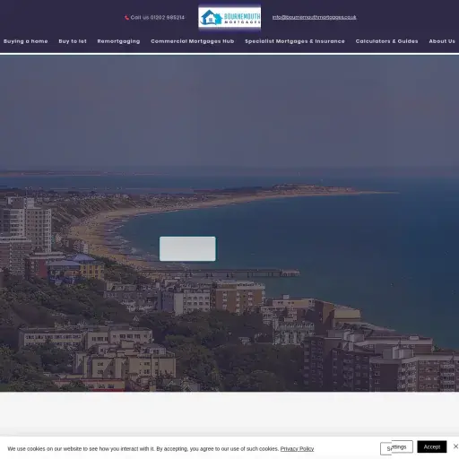
Task: Open the Calculators & Guides menu
Action: 386,41
